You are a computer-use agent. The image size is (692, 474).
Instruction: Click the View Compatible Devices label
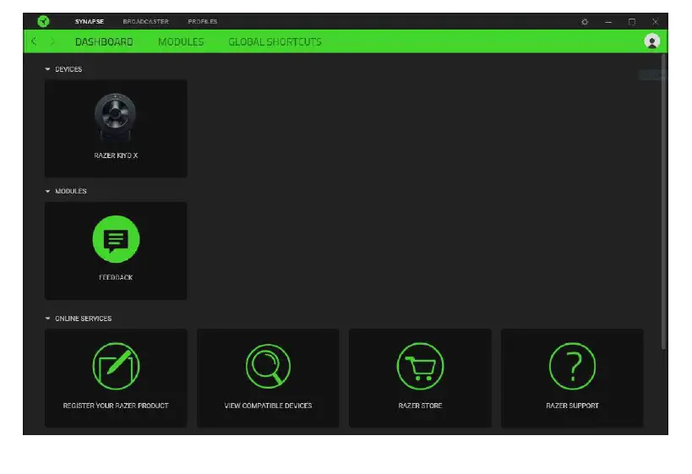(x=268, y=406)
